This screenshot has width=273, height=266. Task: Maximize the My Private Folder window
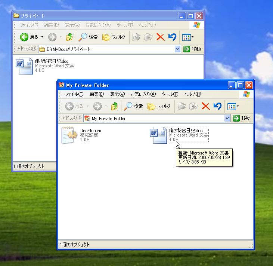pos(240,85)
